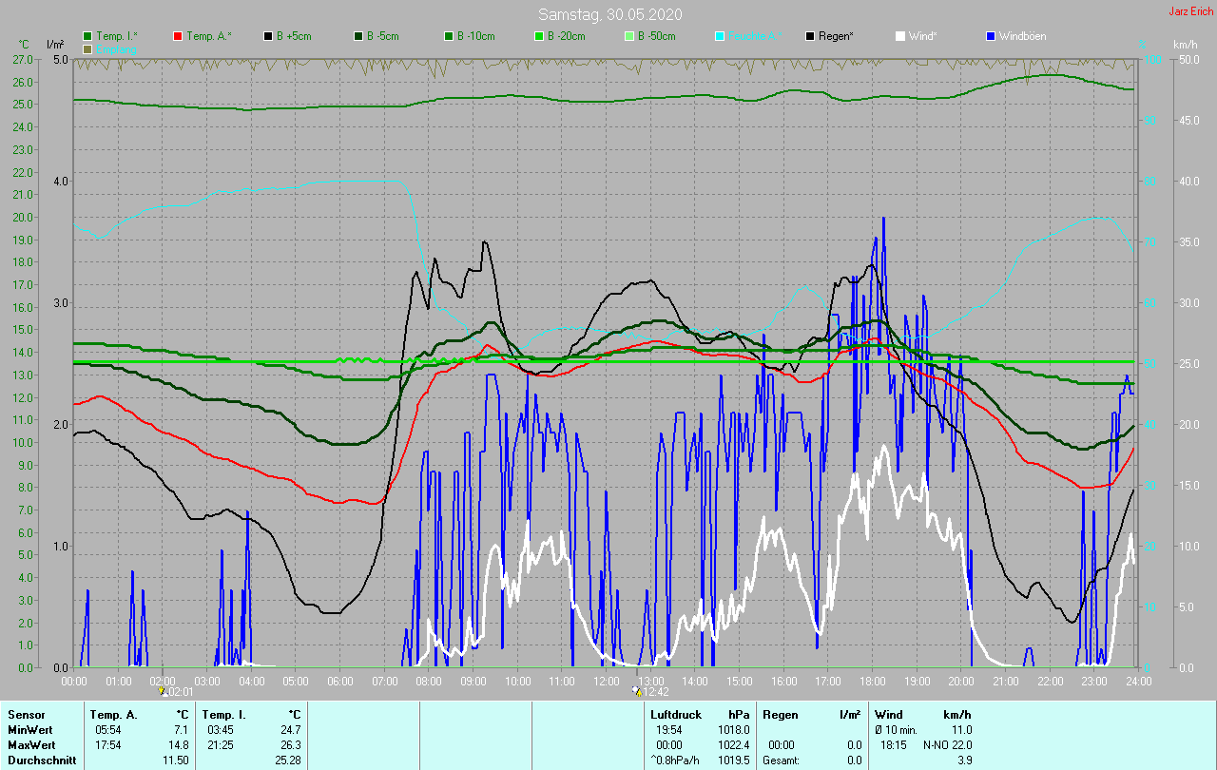Click the Samstag, 30.05.2020 chart title
This screenshot has width=1217, height=770.
tap(609, 14)
